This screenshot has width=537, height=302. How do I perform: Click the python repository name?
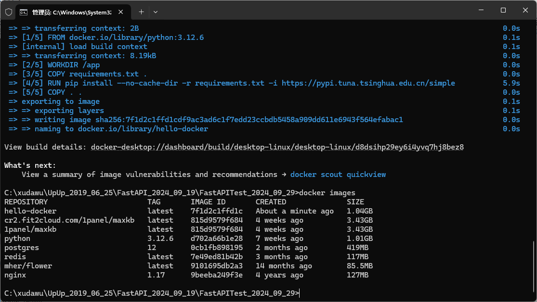17,239
